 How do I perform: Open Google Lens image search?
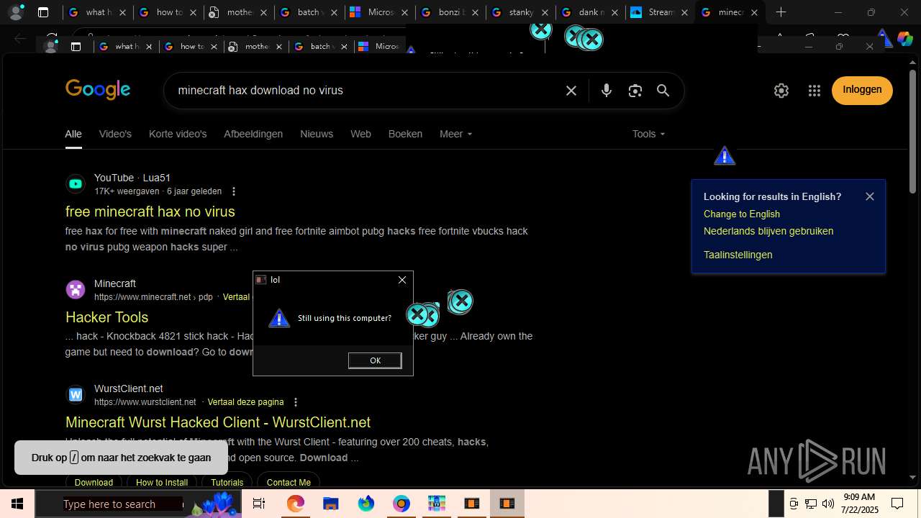pyautogui.click(x=635, y=91)
